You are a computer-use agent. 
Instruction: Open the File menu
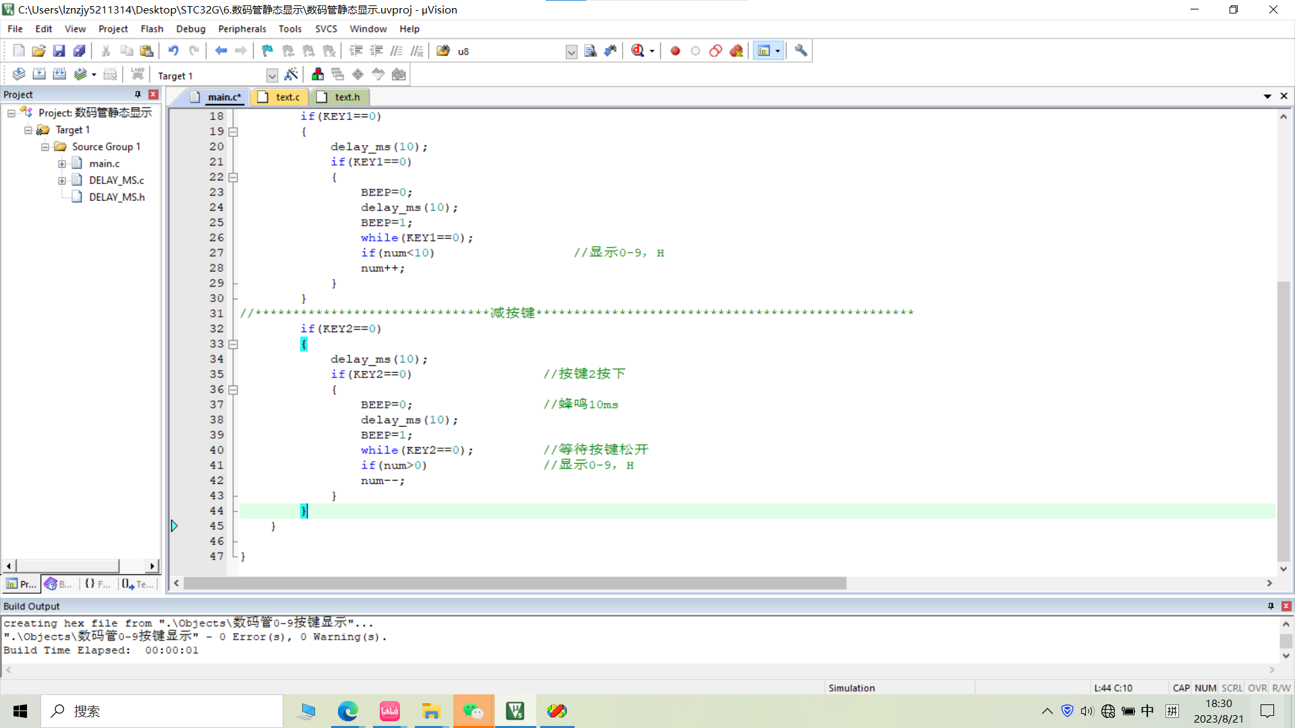tap(15, 29)
